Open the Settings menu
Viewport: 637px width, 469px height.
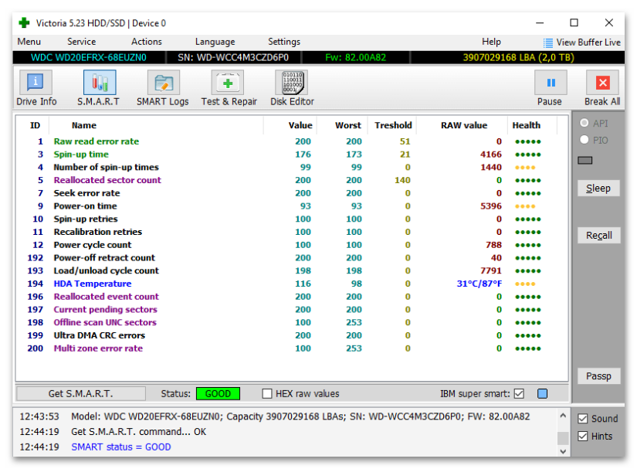[284, 42]
